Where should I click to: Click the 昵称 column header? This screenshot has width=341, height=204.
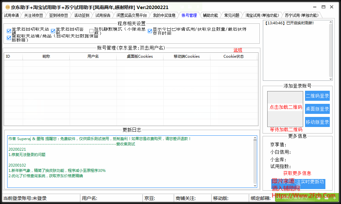pos(46,56)
